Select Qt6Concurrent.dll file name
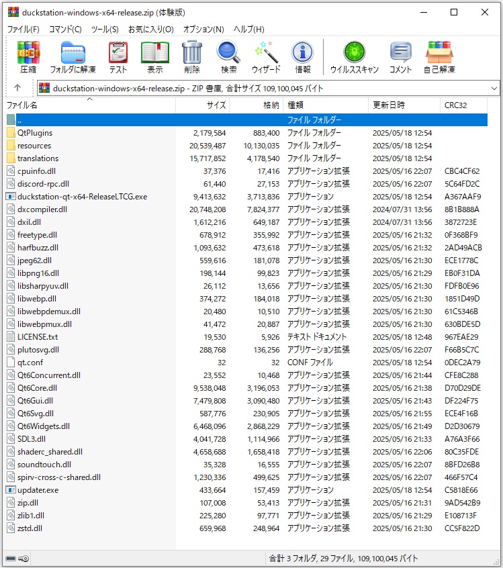 point(49,375)
